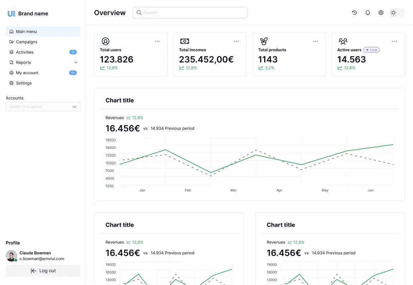Click the Total users person icon
413x285 pixels.
pyautogui.click(x=105, y=41)
